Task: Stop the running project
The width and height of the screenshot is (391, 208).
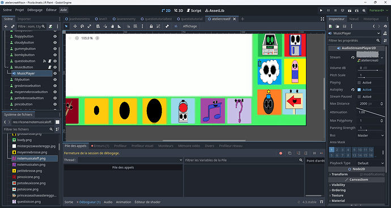Action: [x=335, y=10]
